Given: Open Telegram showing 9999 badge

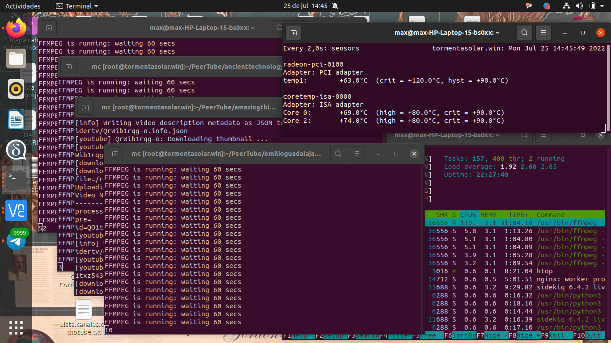Looking at the screenshot, I should [x=16, y=241].
